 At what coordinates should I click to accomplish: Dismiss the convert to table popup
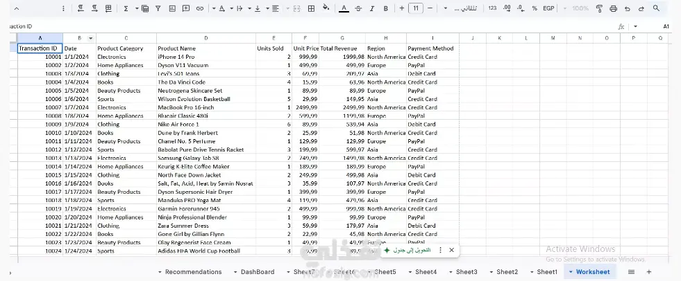click(451, 251)
